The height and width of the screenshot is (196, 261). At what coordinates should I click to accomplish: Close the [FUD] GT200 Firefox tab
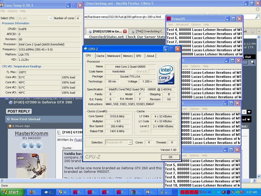[x=125, y=31]
